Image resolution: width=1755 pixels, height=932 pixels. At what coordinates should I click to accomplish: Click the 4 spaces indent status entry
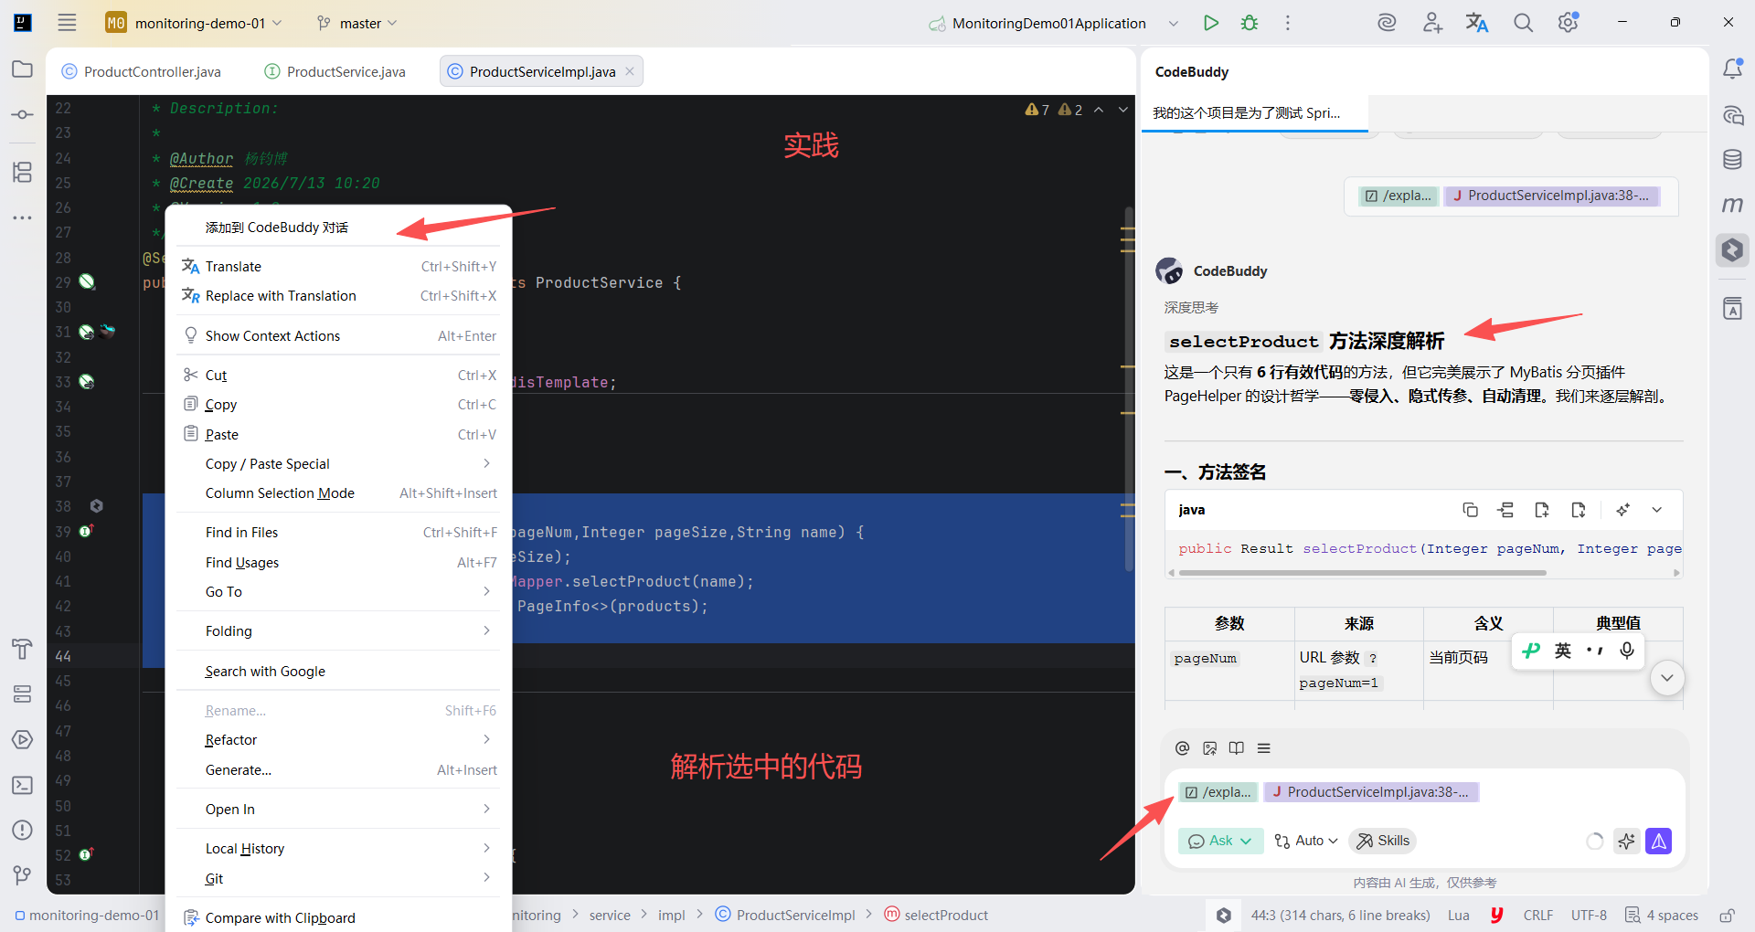pos(1662,916)
